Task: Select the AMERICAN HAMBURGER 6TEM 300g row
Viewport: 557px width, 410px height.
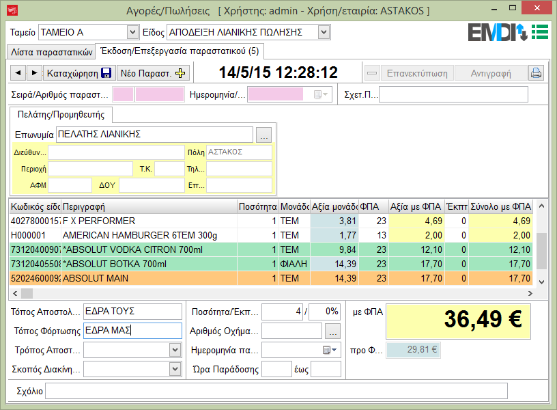Action: coord(271,235)
